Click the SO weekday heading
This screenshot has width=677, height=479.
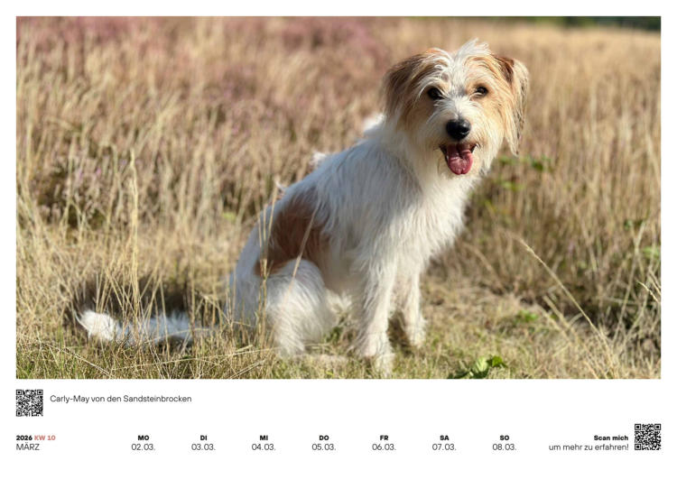tap(505, 438)
